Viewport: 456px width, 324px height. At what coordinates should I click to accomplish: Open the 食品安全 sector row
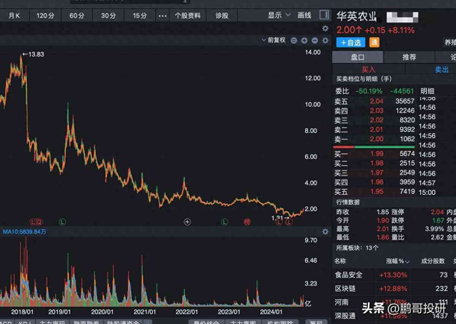pos(348,275)
